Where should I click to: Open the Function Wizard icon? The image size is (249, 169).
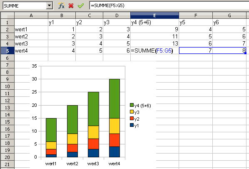click(61, 6)
